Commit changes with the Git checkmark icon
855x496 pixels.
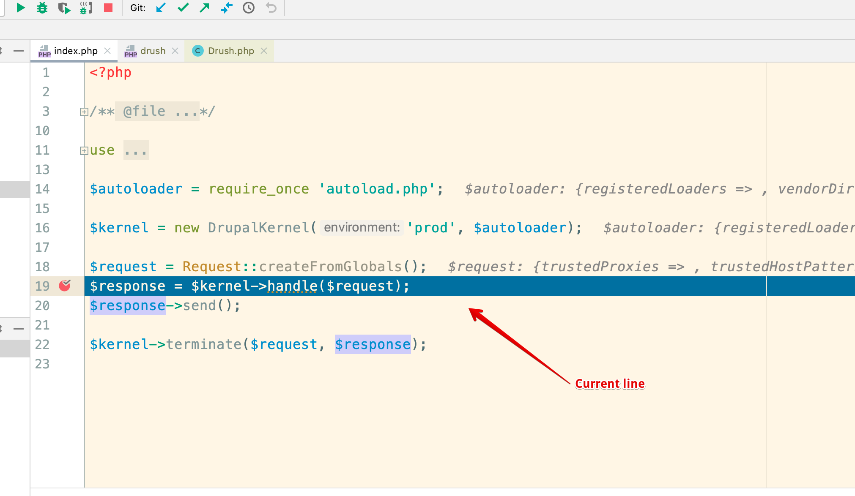point(183,8)
